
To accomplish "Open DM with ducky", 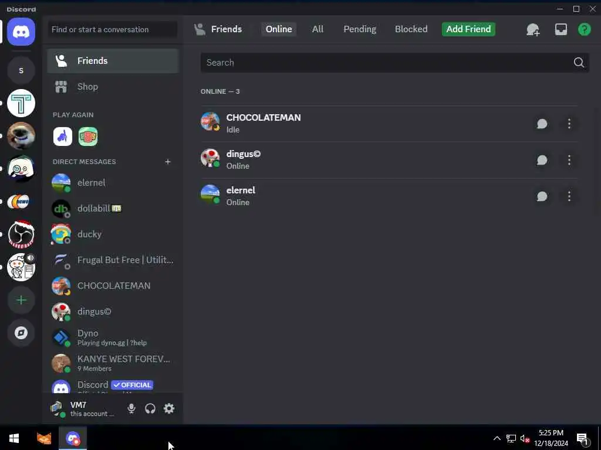I will 113,234.
